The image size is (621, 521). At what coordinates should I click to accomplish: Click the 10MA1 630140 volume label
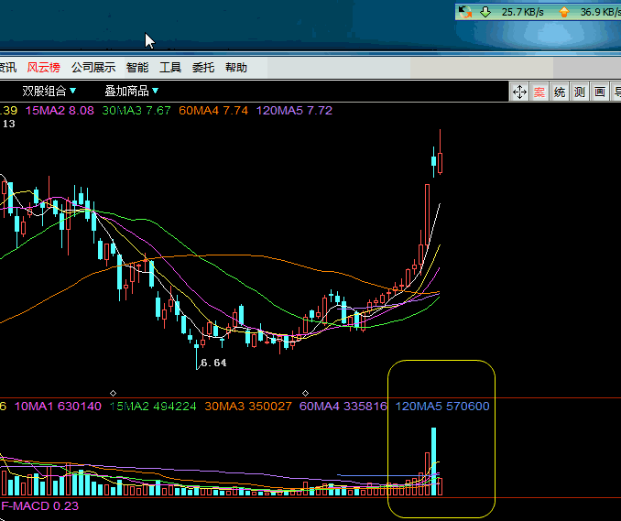point(58,407)
